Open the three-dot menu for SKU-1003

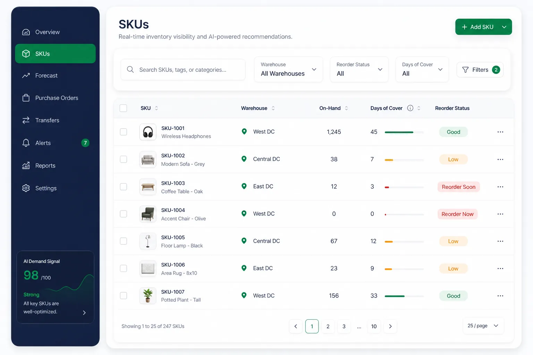500,187
